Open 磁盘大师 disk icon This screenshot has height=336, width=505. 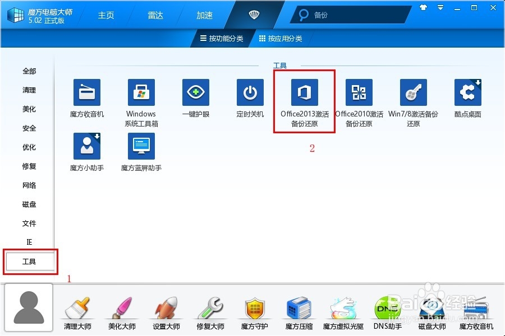[x=432, y=314]
